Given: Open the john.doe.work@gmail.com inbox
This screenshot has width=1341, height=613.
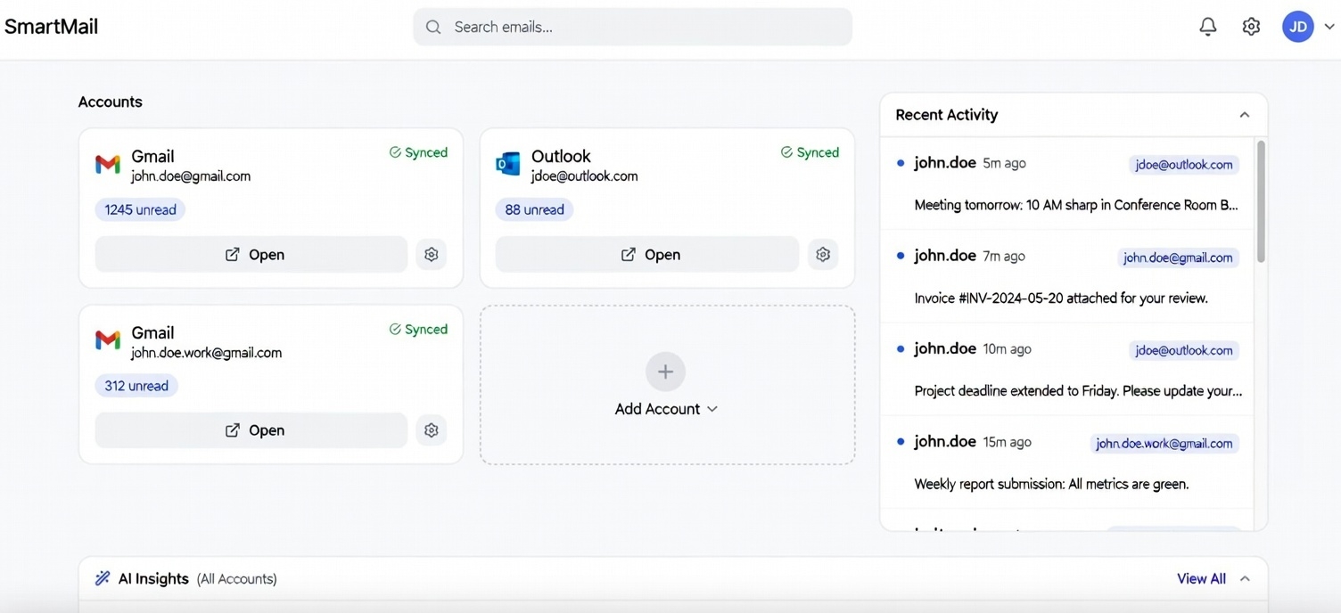Looking at the screenshot, I should click(x=251, y=430).
